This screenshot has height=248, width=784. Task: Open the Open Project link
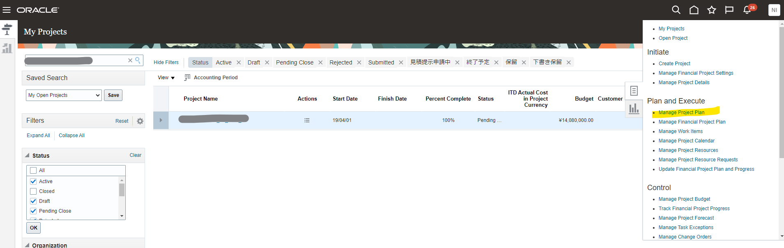click(673, 38)
